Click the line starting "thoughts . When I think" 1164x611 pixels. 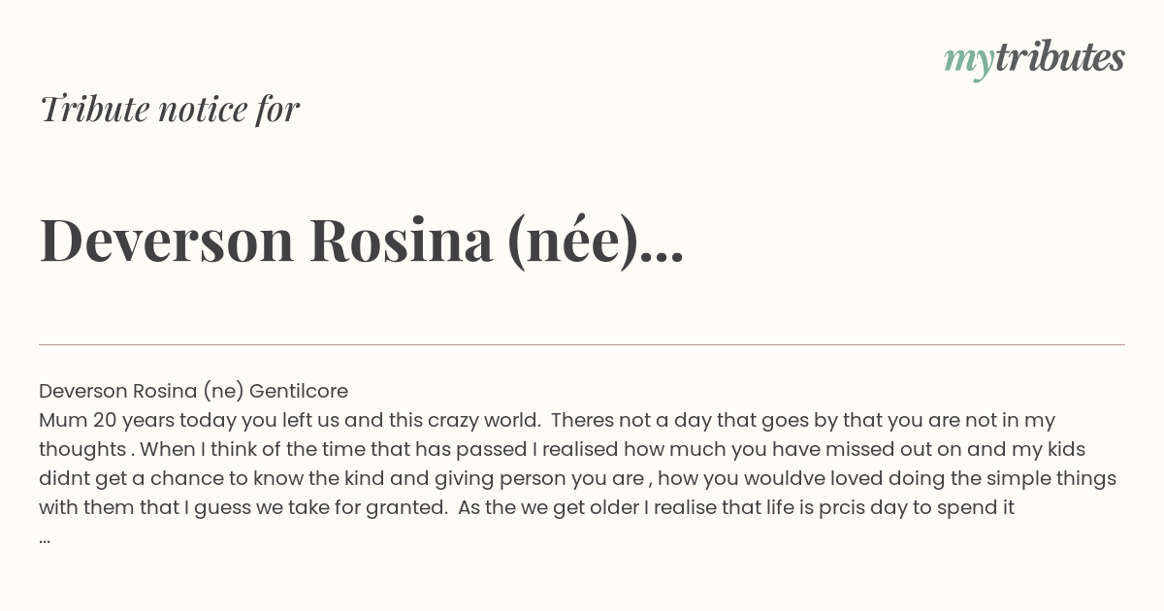tap(562, 449)
